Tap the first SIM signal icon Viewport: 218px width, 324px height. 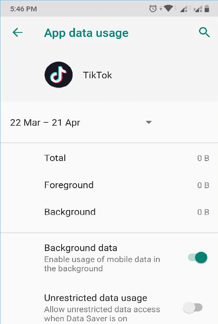184,9
